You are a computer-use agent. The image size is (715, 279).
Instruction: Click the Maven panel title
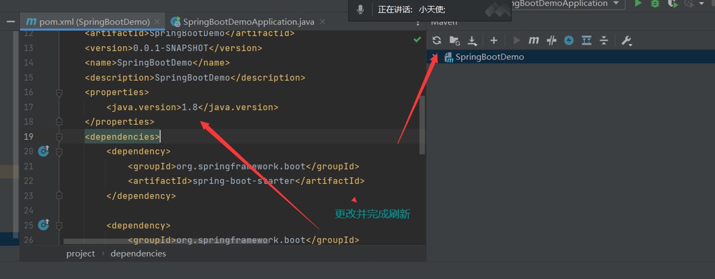(444, 23)
